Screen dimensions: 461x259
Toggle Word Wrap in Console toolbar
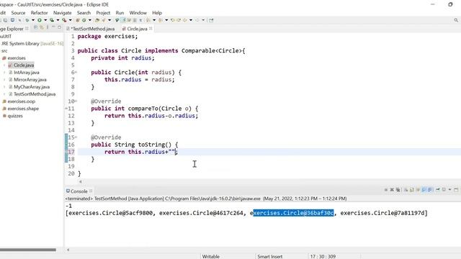click(x=418, y=190)
